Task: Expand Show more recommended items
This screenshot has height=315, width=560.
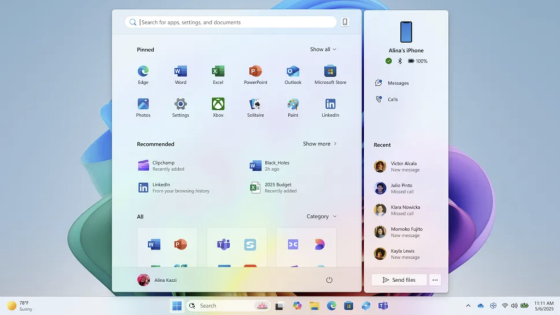Action: (x=320, y=144)
